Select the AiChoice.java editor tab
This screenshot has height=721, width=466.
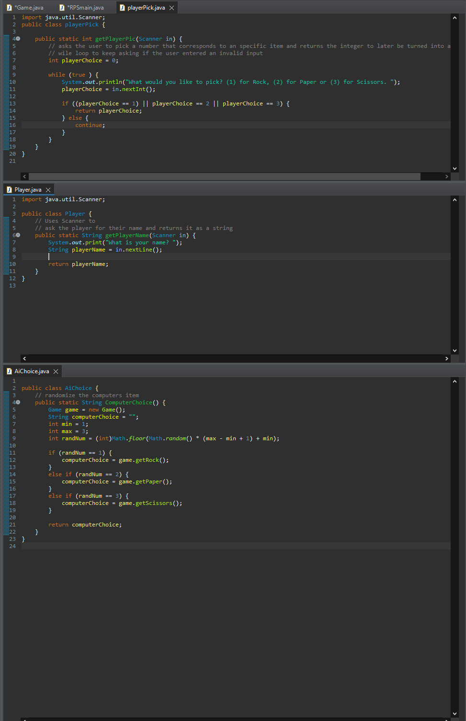[x=32, y=371]
